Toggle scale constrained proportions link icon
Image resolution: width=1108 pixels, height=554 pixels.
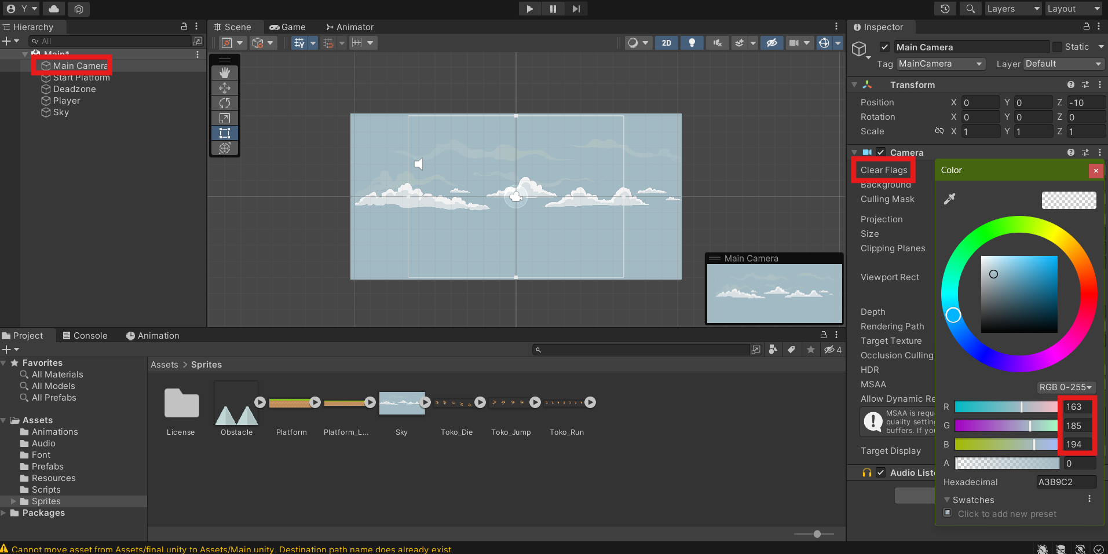939,131
